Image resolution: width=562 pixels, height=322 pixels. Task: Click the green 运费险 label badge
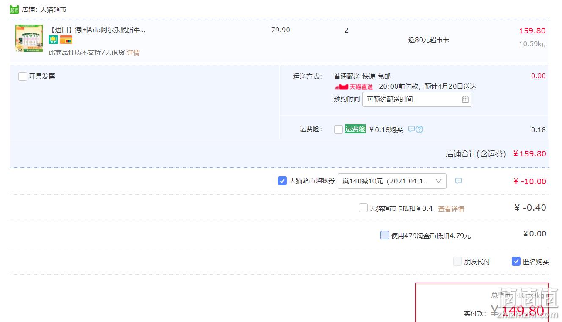355,129
